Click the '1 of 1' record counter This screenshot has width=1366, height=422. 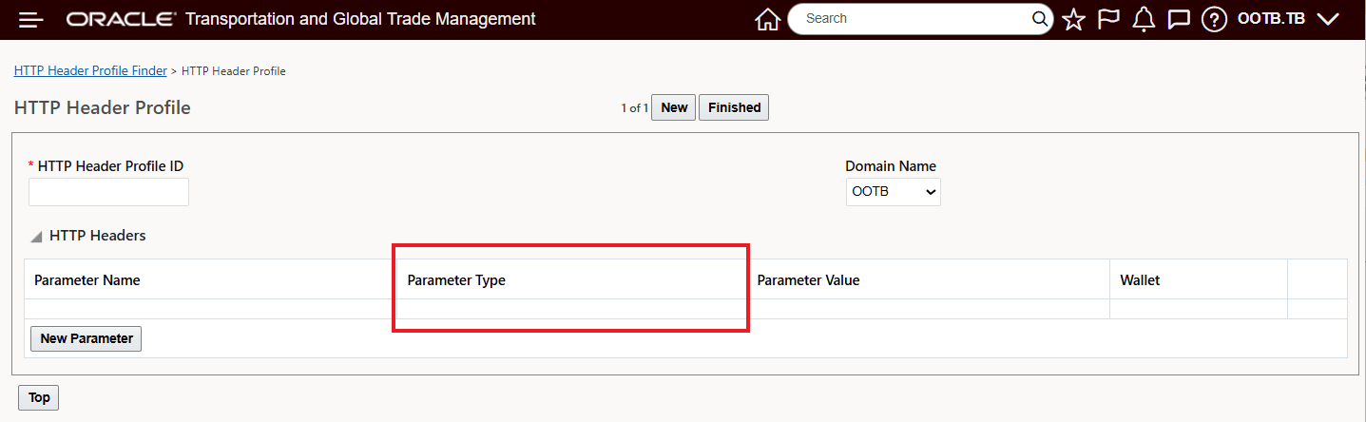(634, 108)
